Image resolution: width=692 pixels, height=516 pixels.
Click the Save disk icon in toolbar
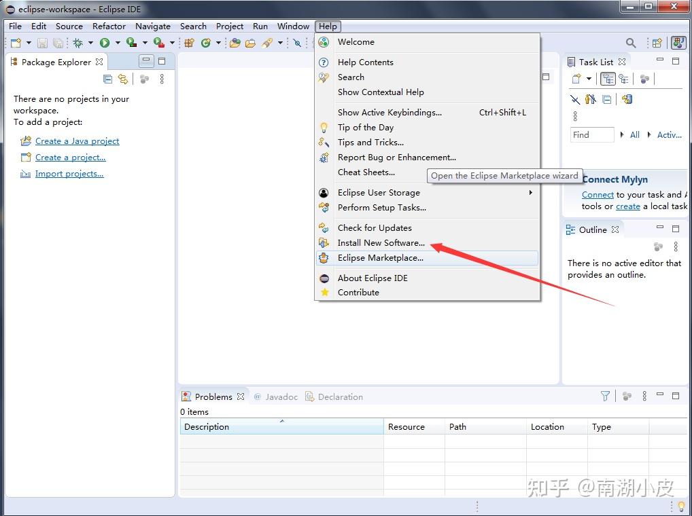[42, 43]
